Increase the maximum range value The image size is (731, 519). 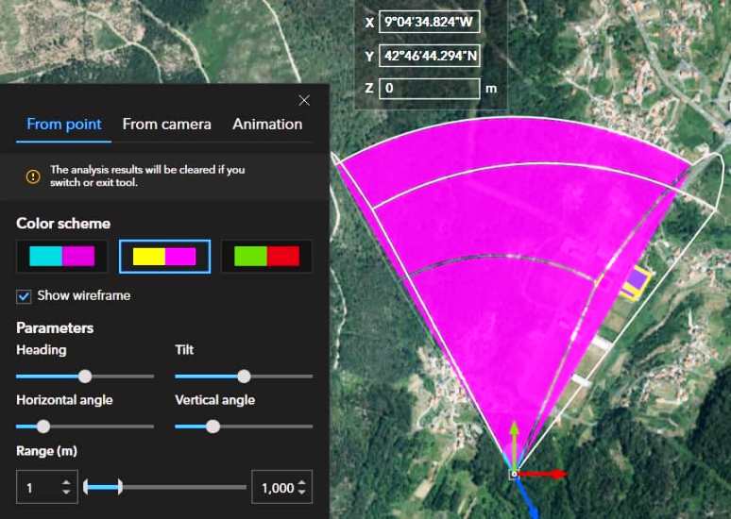click(301, 482)
